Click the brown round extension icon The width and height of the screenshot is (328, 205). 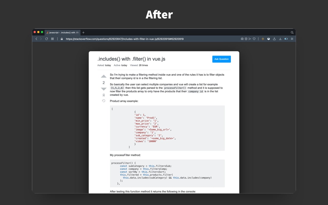tap(263, 39)
